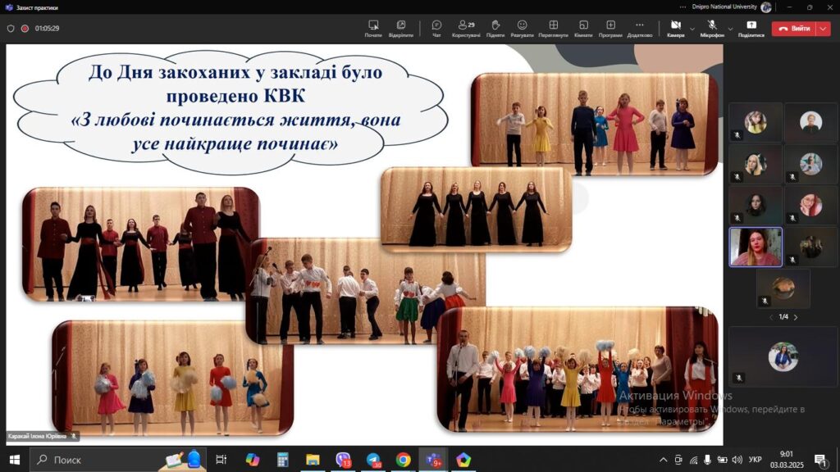Launch Calculator from the taskbar
This screenshot has height=472, width=840.
tap(282, 460)
